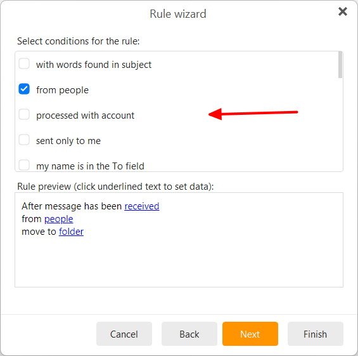Enable the 'sent only to me' condition

(24, 140)
